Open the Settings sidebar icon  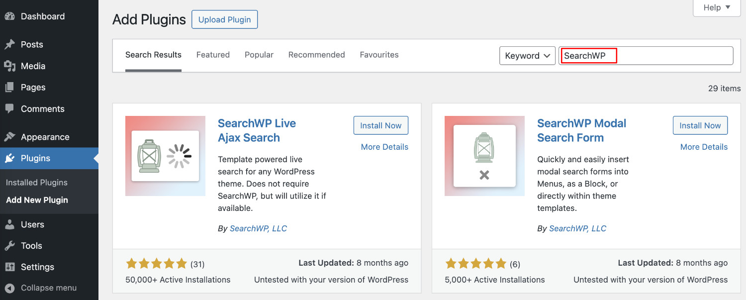11,267
